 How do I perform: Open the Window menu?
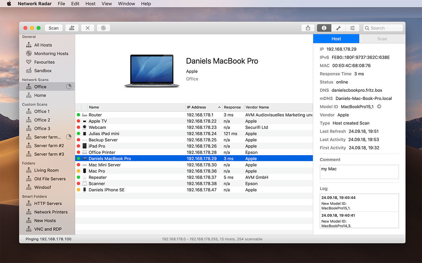(x=127, y=4)
